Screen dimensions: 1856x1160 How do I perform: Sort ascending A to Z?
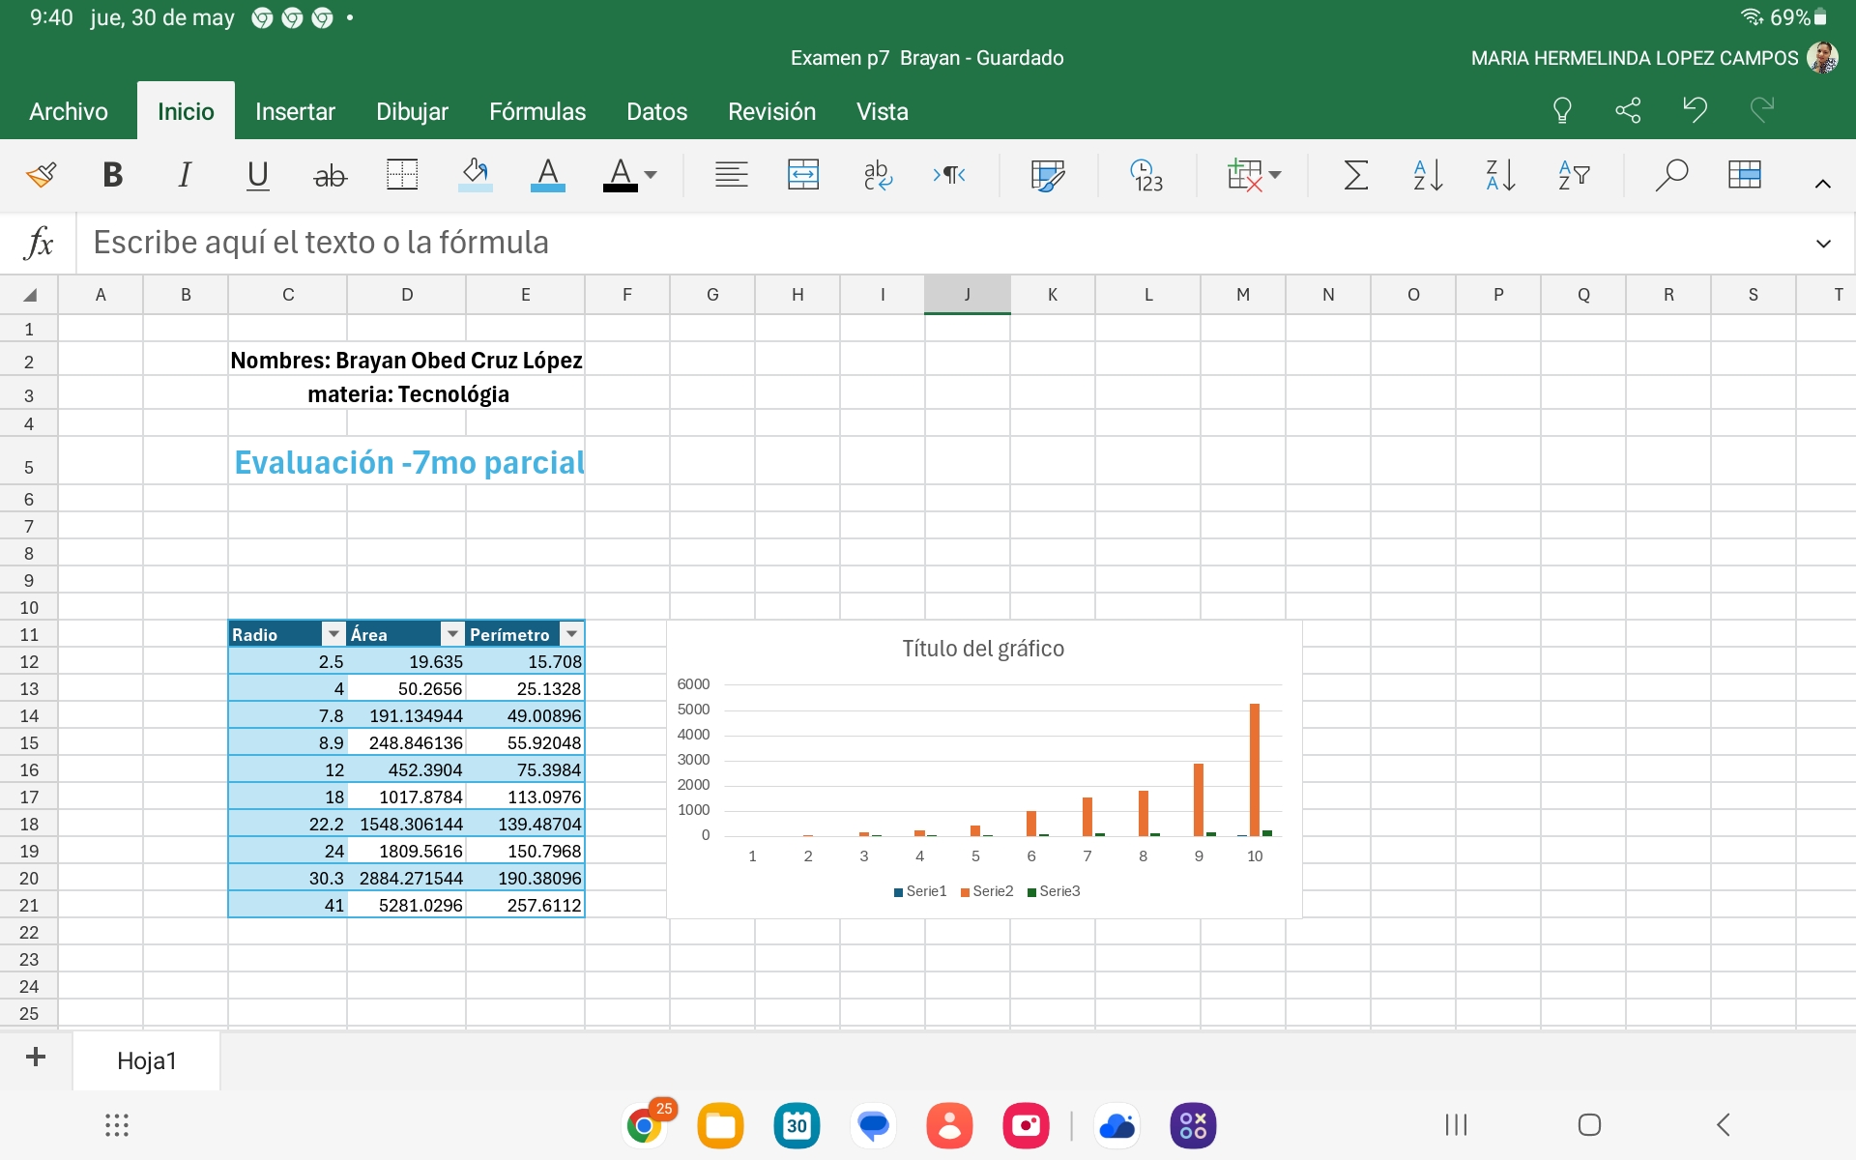tap(1427, 175)
